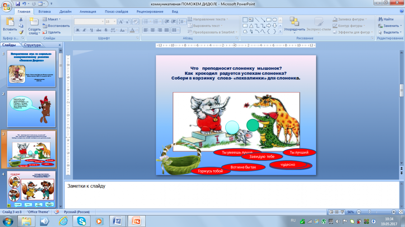
Task: Toggle italic К formatting
Action: [x=84, y=30]
